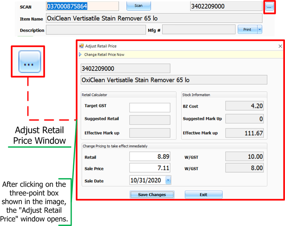The height and width of the screenshot is (226, 285).
Task: Close the Adjust Retail Price window
Action: click(x=280, y=46)
